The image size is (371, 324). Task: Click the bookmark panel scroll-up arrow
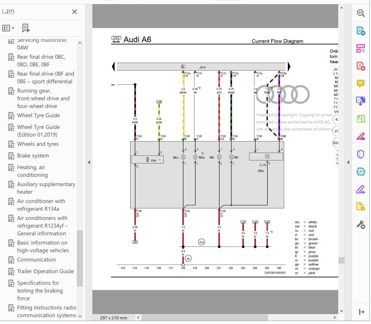point(80,43)
